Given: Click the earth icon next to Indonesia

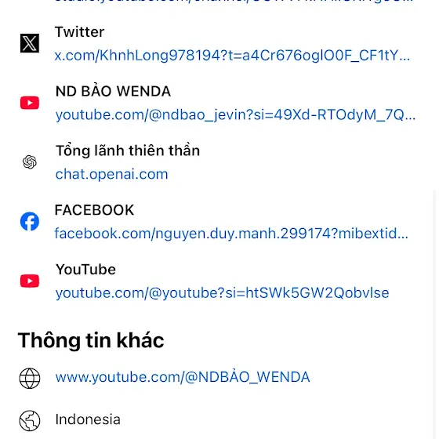Looking at the screenshot, I should (x=30, y=420).
